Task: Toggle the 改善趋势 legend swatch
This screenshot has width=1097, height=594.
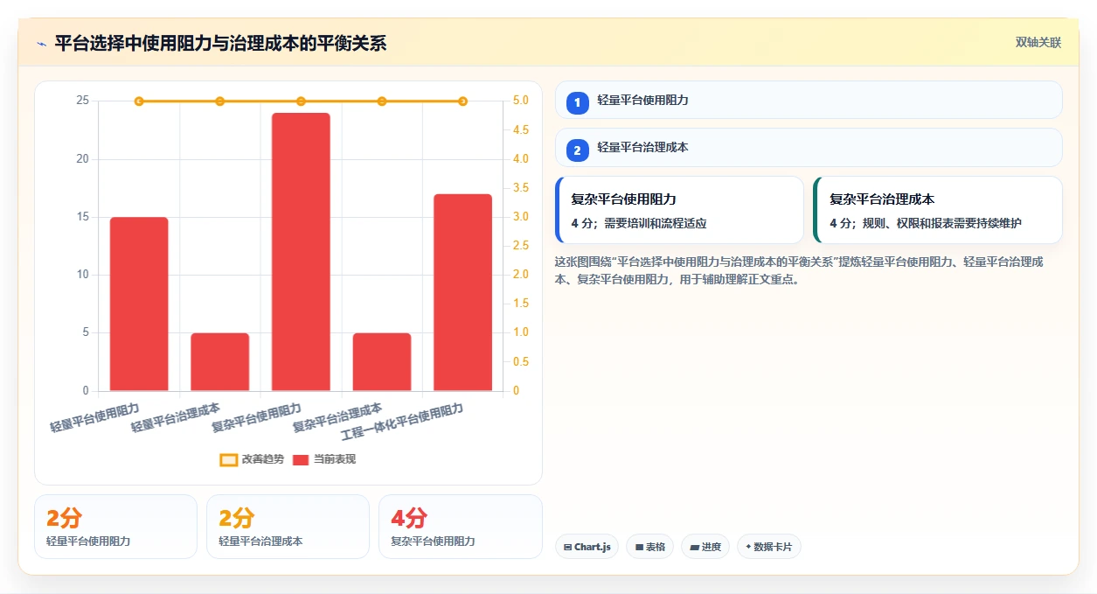Action: coord(229,459)
